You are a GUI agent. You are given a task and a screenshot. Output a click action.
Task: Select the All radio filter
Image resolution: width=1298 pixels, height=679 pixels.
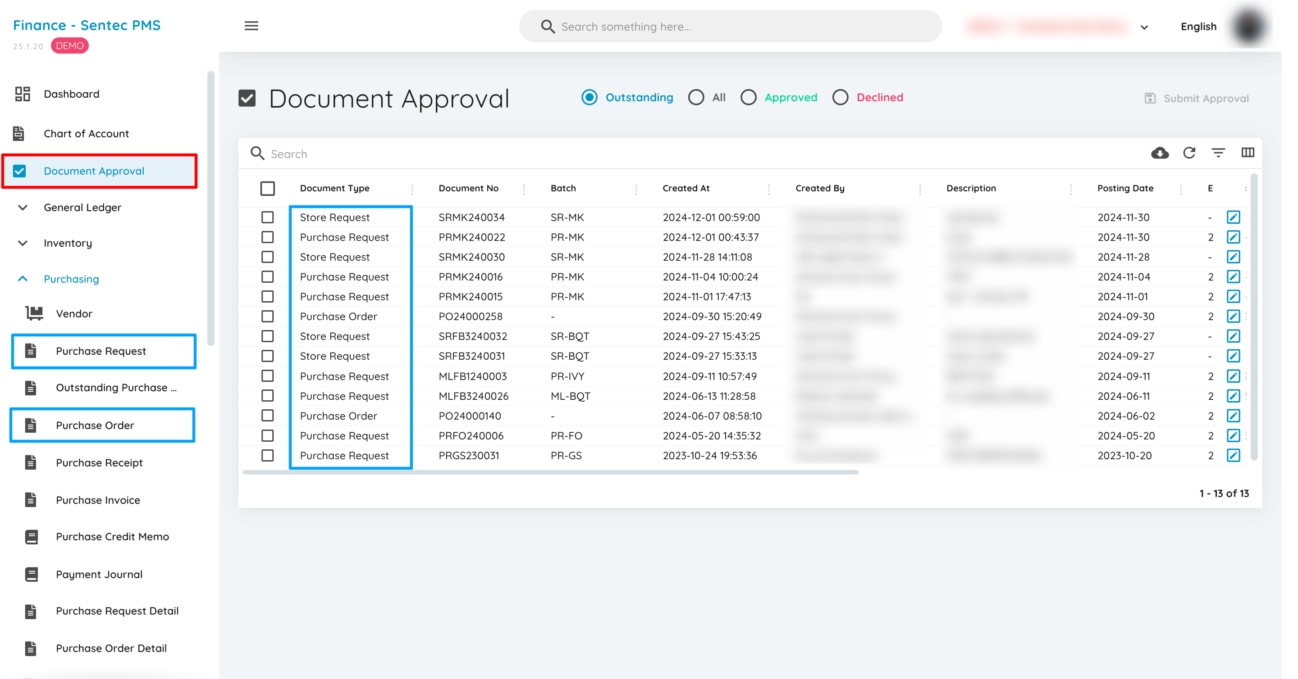click(696, 97)
